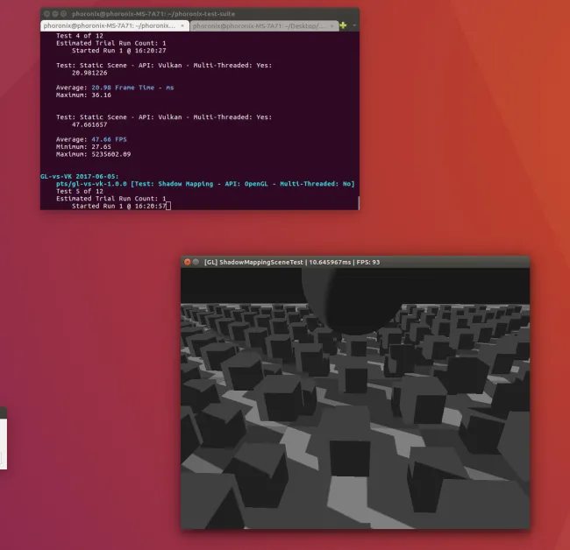Viewport: 570px width, 550px height.
Task: Click the terminal cursor after Started Run 1
Action: (167, 206)
